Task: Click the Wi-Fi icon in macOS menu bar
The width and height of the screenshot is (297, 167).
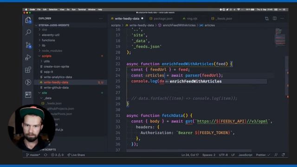Action: 239,9
